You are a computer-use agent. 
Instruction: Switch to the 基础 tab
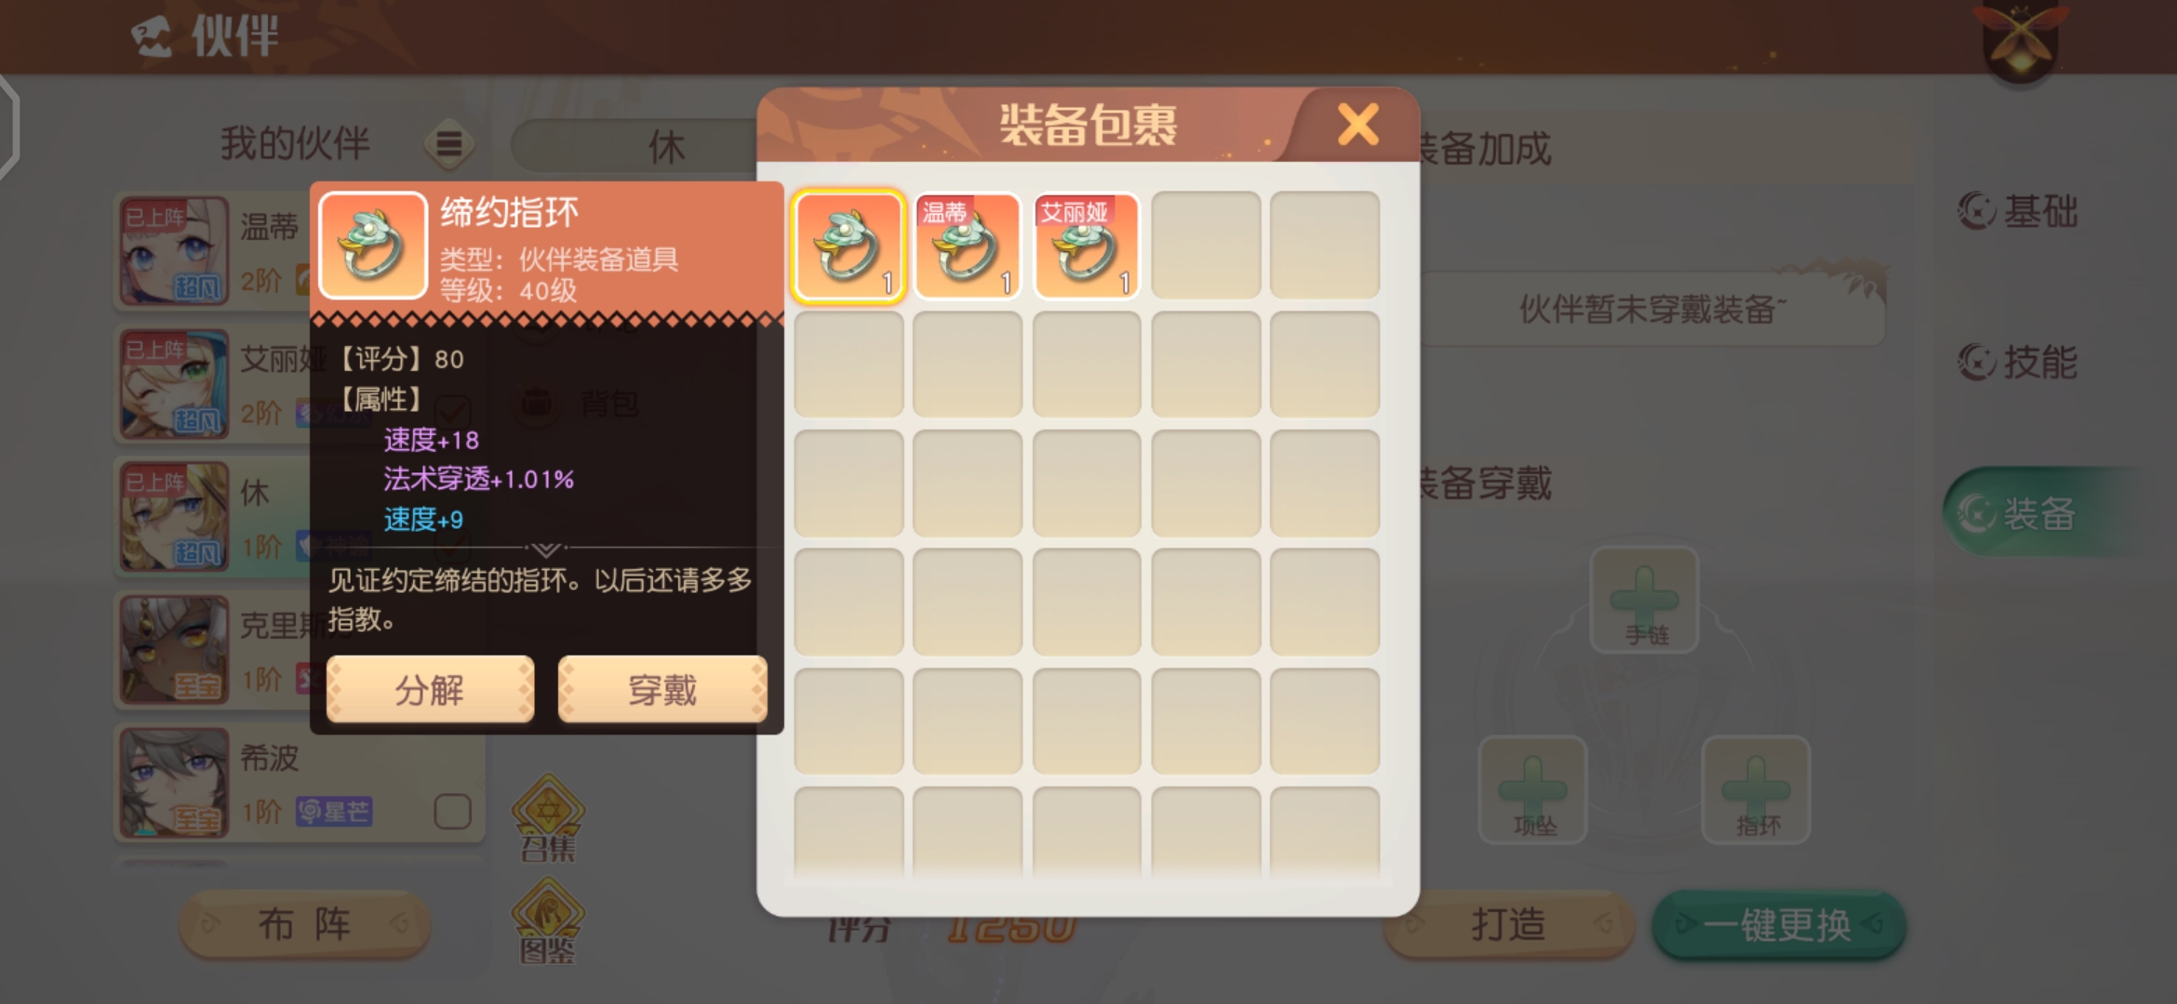tap(2019, 211)
